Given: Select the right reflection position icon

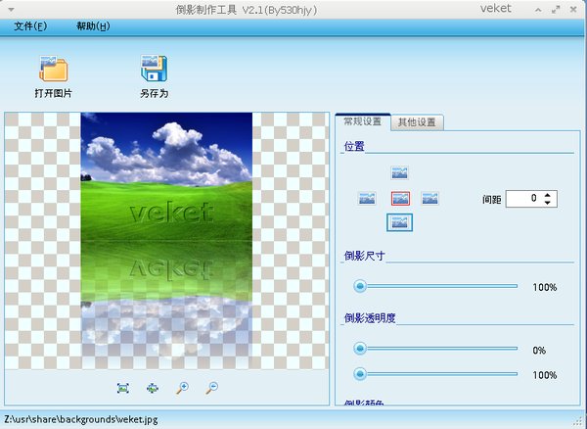Looking at the screenshot, I should point(429,198).
